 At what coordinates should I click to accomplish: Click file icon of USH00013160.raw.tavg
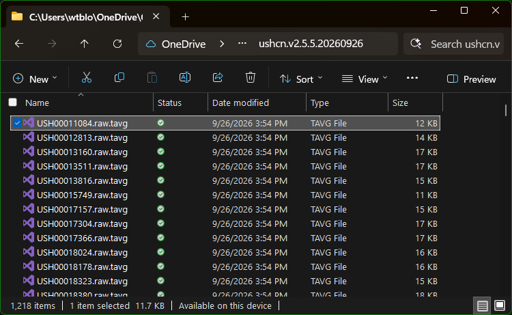point(29,152)
